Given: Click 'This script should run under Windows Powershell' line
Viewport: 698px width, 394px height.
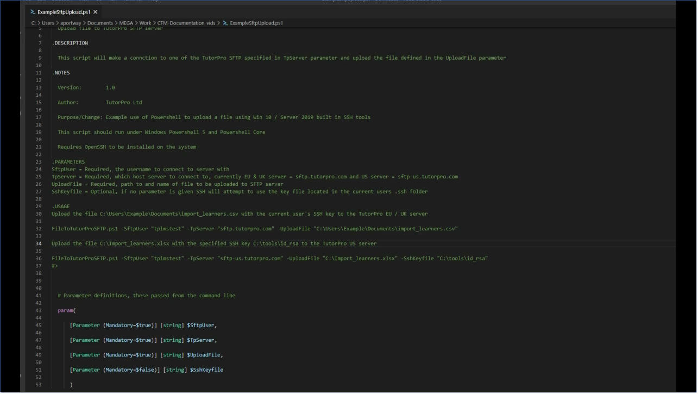Looking at the screenshot, I should pos(161,132).
